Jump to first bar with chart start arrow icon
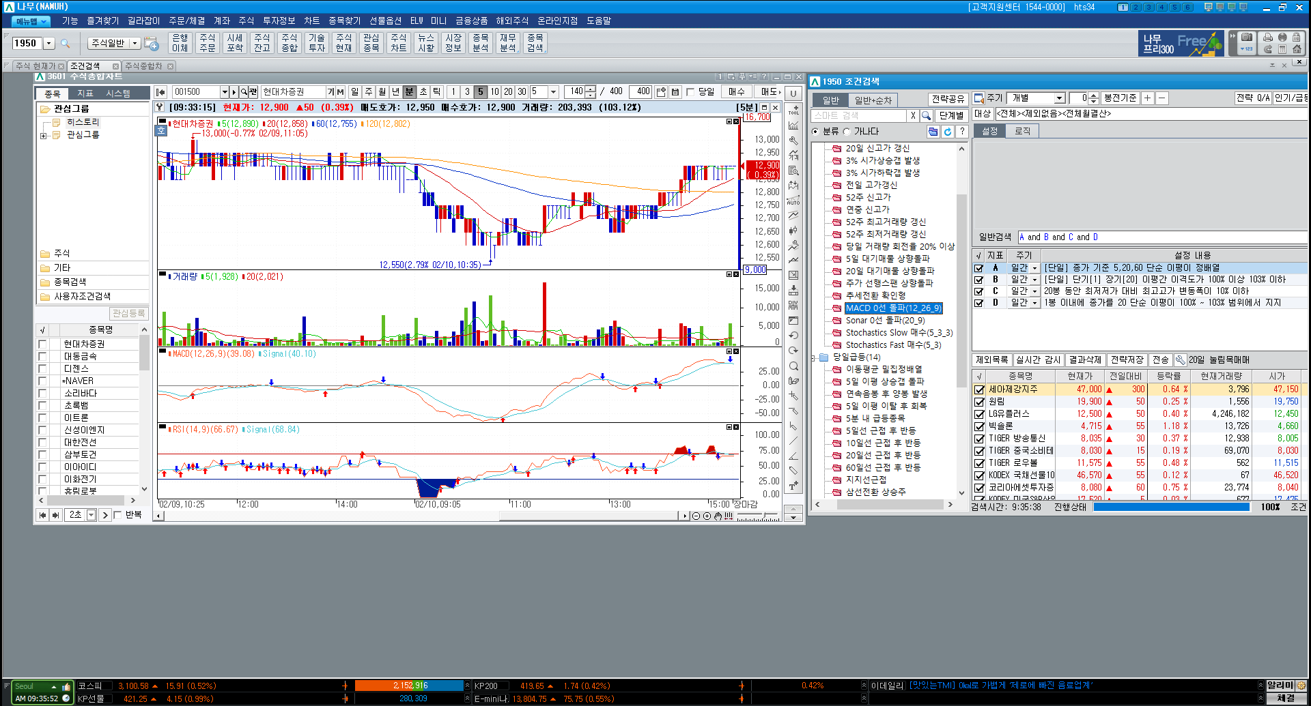Screen dimensions: 1311x706 click(x=160, y=91)
